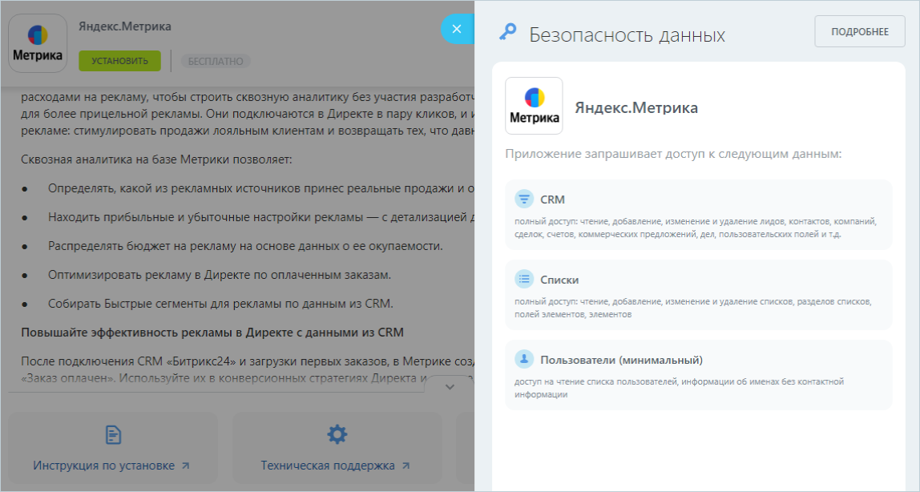920x492 pixels.
Task: Click the blue key icon near Безопасность данных
Action: pos(507,32)
